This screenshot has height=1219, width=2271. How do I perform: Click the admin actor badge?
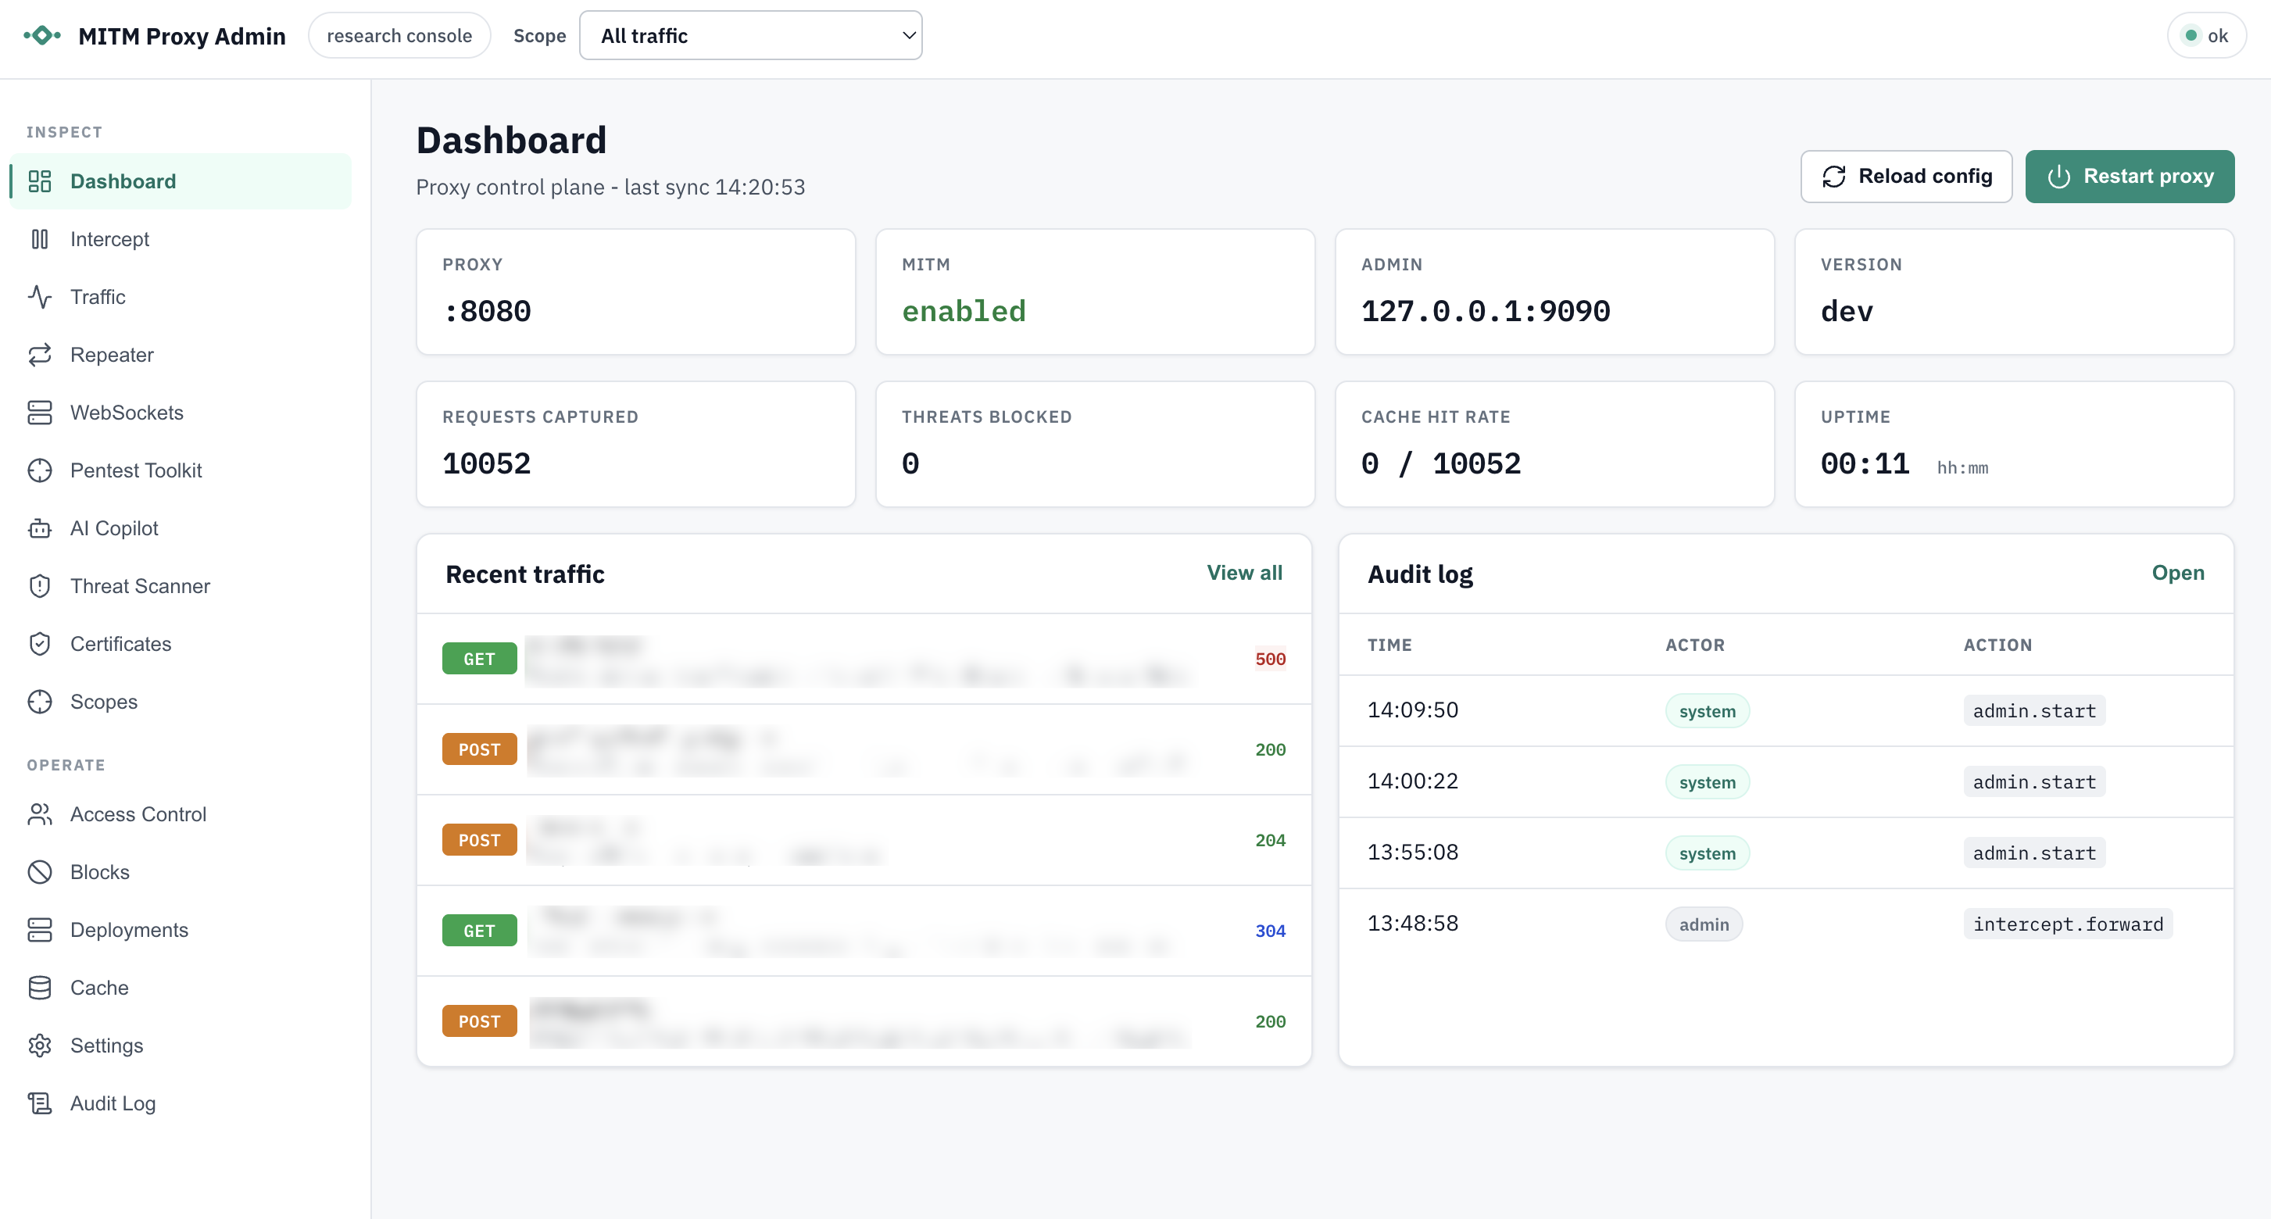click(x=1704, y=924)
